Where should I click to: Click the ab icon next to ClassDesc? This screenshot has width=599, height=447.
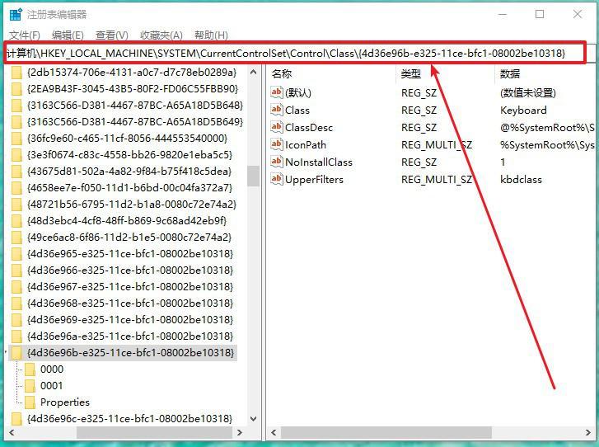[x=277, y=128]
